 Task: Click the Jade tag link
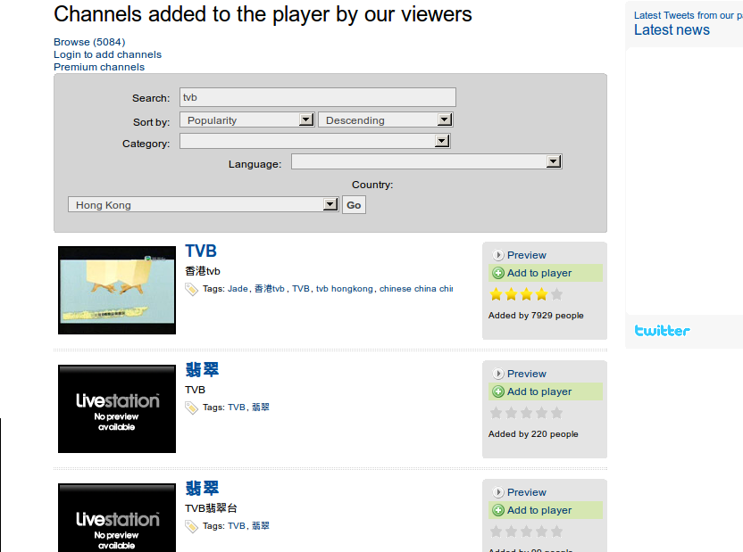238,289
